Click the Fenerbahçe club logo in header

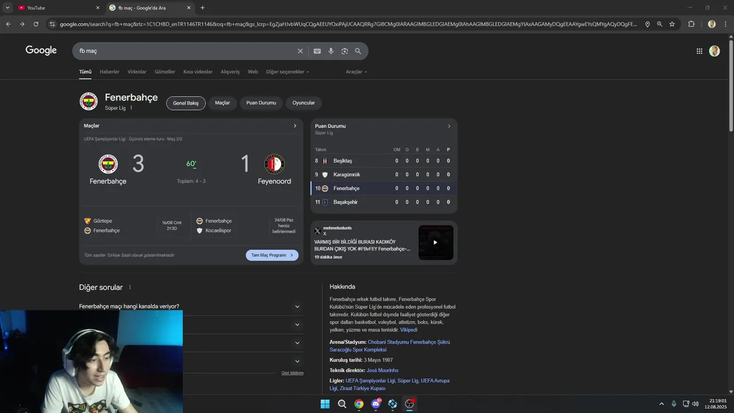click(88, 102)
